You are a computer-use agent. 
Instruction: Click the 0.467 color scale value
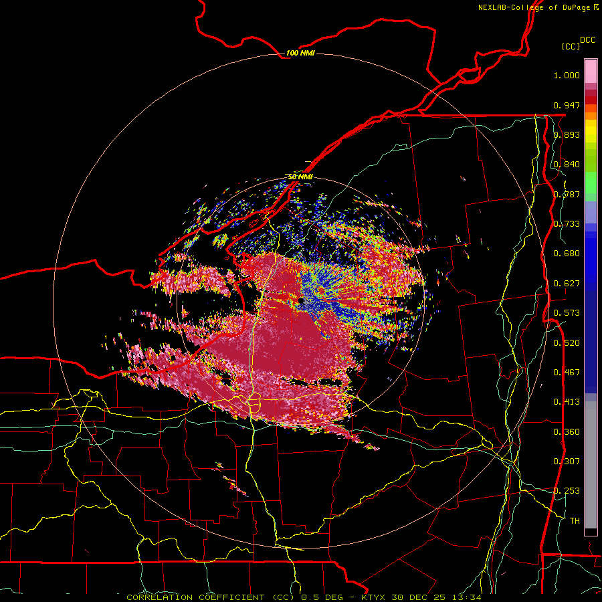567,373
